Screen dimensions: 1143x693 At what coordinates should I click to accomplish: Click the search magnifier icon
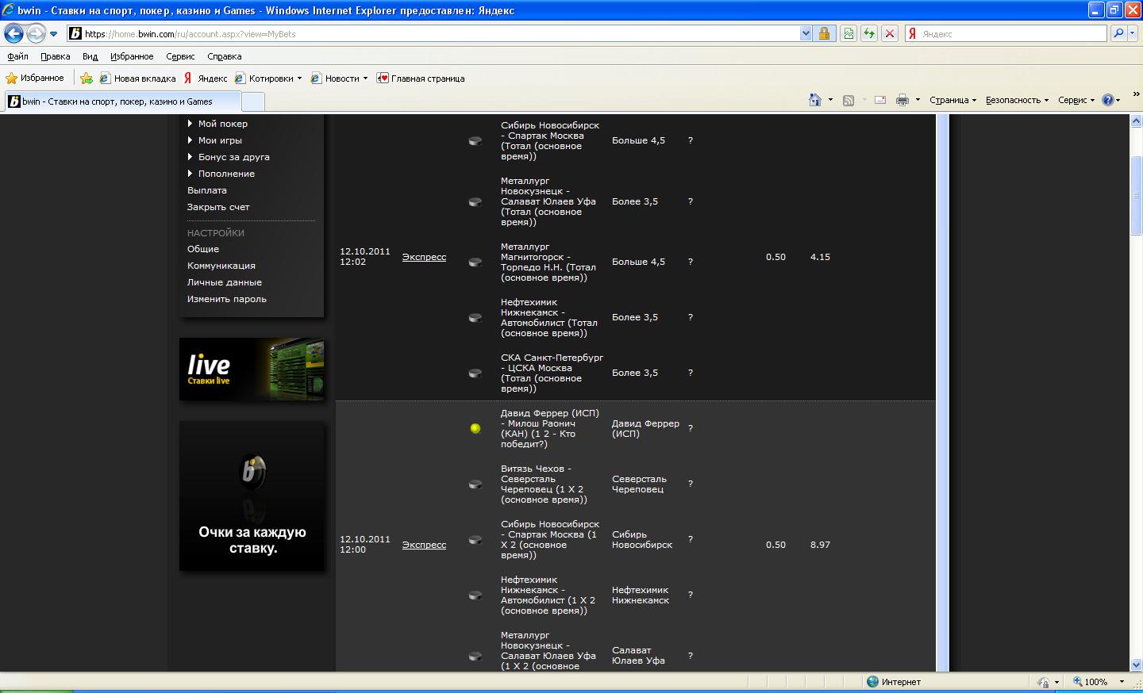click(1118, 33)
